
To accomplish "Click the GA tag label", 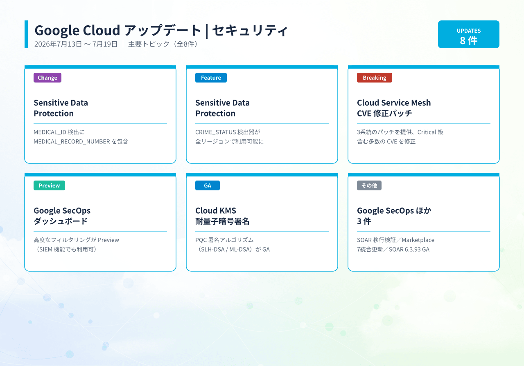I will tap(208, 185).
